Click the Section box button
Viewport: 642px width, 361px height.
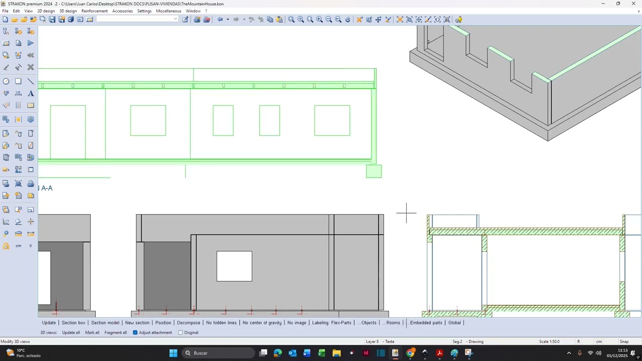pos(73,323)
